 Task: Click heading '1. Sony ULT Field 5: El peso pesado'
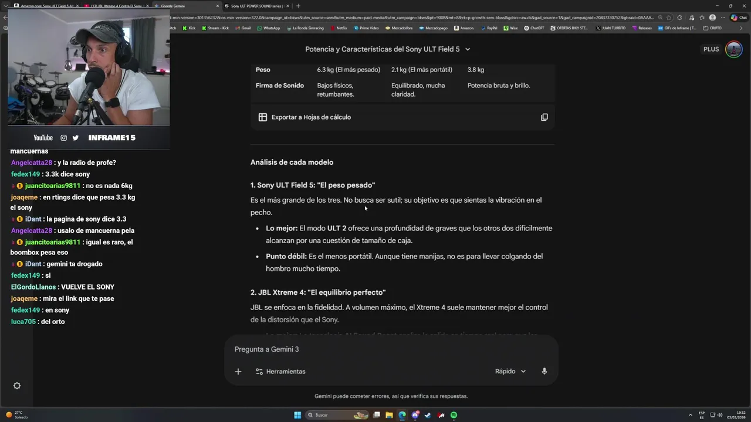pos(313,185)
